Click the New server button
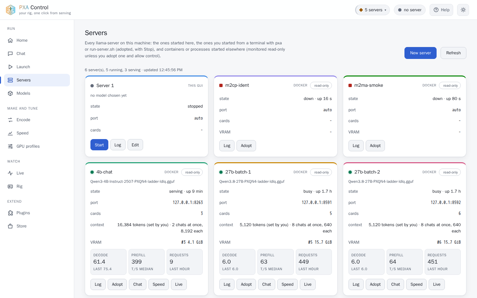This screenshot has width=477, height=298. (x=420, y=53)
